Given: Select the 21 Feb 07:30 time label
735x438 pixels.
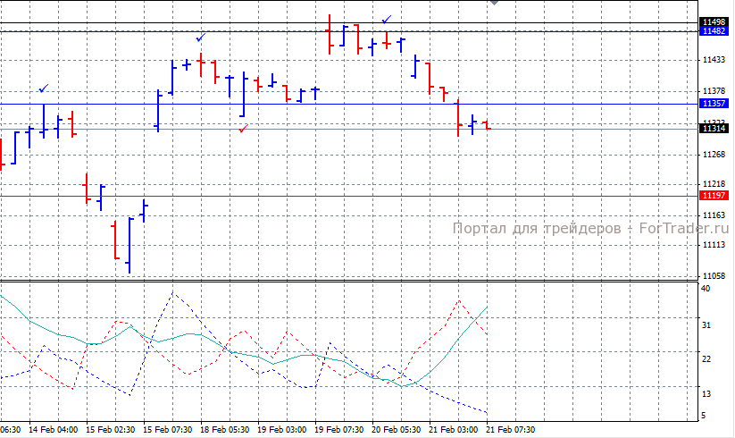Looking at the screenshot, I should pos(511,430).
